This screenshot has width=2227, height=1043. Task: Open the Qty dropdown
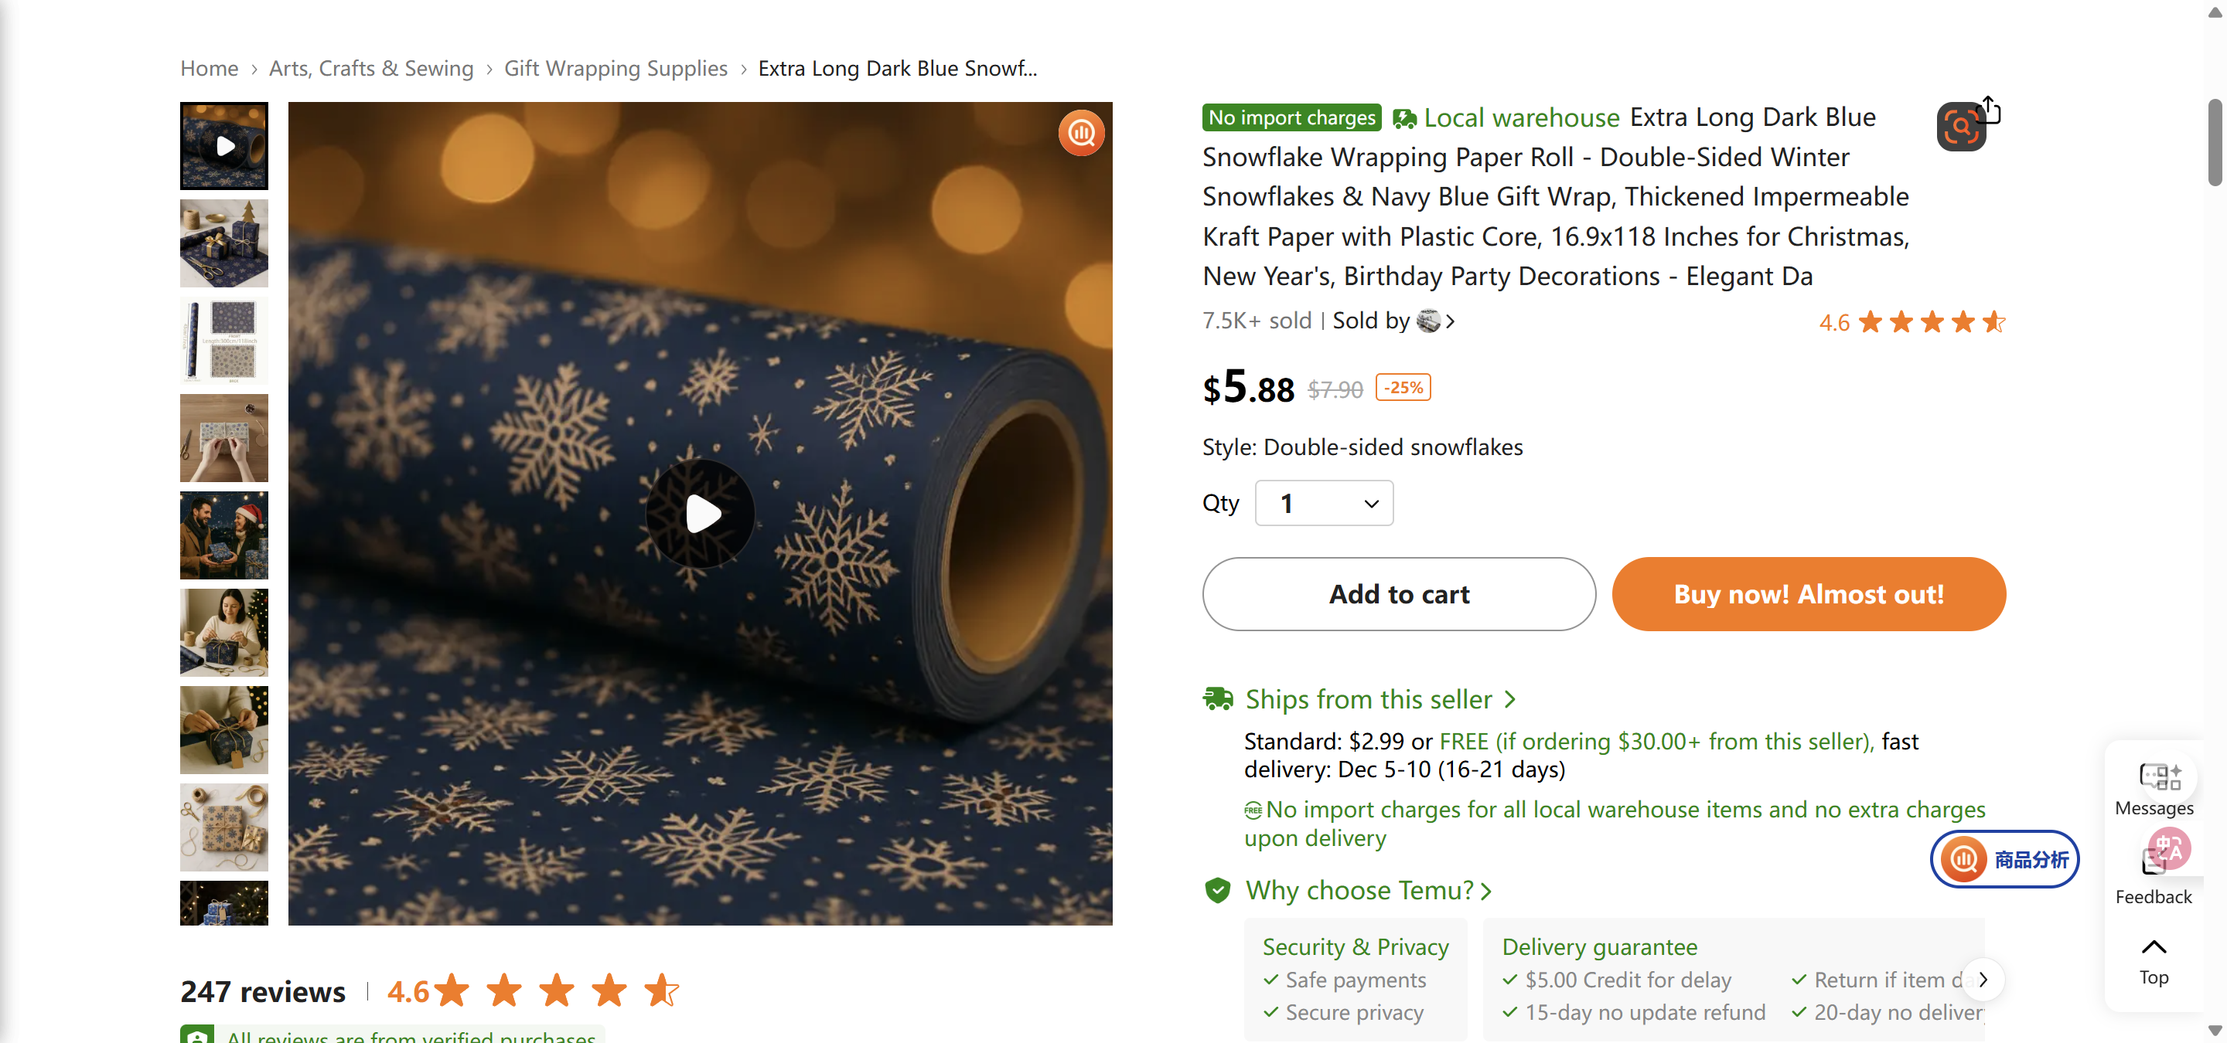1324,502
